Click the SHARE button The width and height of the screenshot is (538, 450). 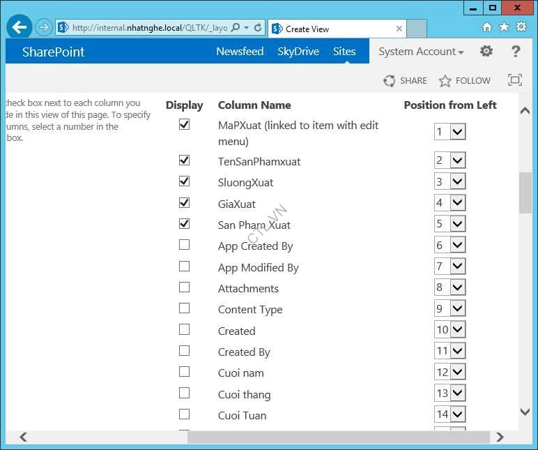coord(406,81)
